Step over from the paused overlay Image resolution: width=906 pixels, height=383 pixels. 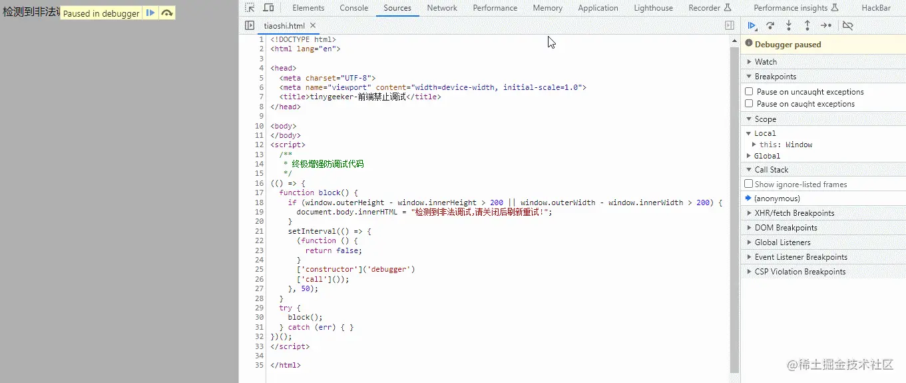(167, 13)
